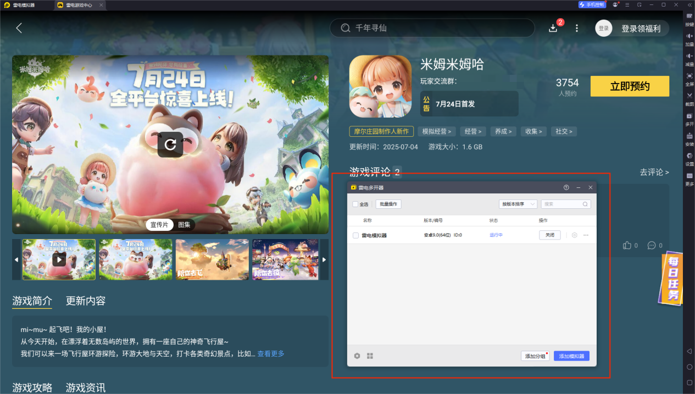This screenshot has height=394, width=695.
Task: Open the 游戏简介 tab
Action: coord(32,301)
